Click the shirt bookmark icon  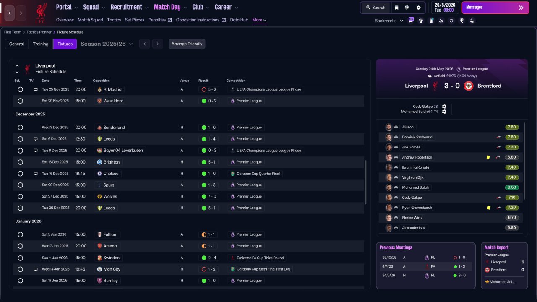(421, 21)
